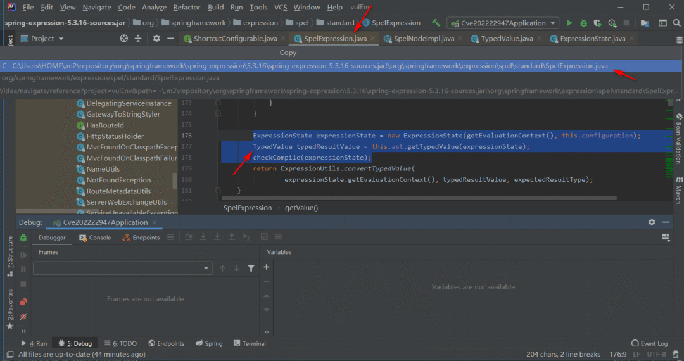The height and width of the screenshot is (361, 684).
Task: Open Project Structure dialog icon
Action: (x=645, y=23)
